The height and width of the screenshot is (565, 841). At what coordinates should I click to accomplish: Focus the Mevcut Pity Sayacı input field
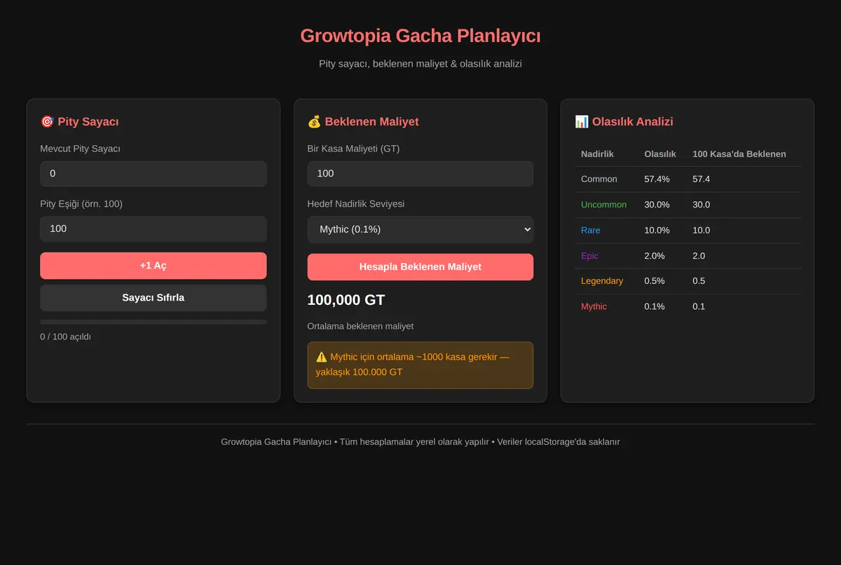(153, 174)
